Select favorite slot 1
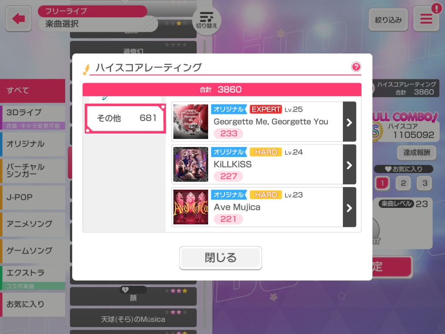This screenshot has width=445, height=334. [382, 183]
